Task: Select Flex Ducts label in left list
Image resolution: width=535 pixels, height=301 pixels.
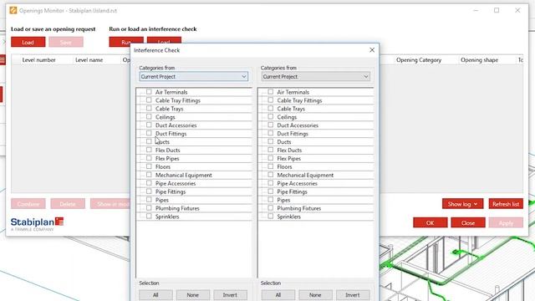Action: pyautogui.click(x=167, y=150)
